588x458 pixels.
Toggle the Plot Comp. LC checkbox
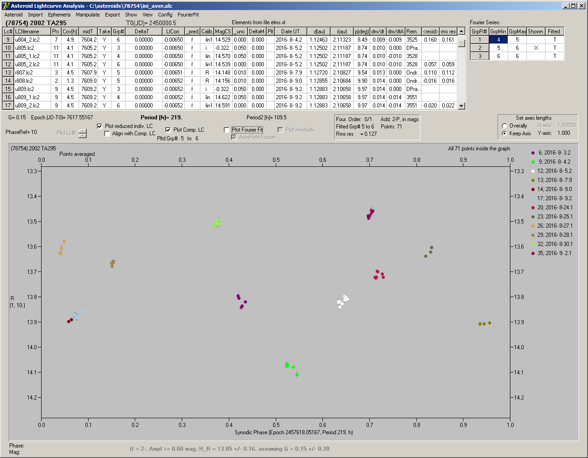[168, 130]
